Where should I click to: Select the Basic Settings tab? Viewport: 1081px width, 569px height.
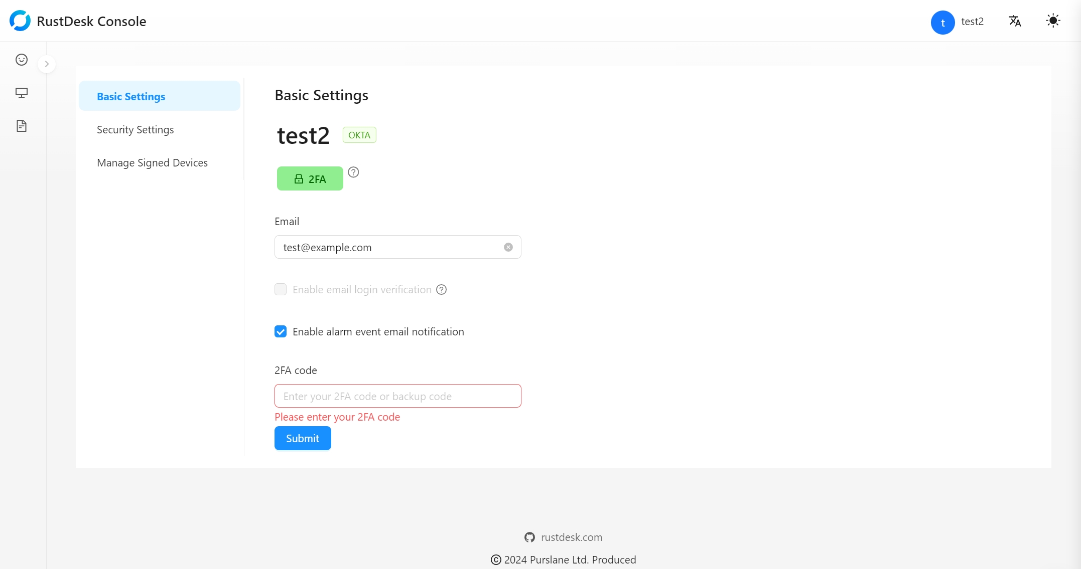pos(131,96)
